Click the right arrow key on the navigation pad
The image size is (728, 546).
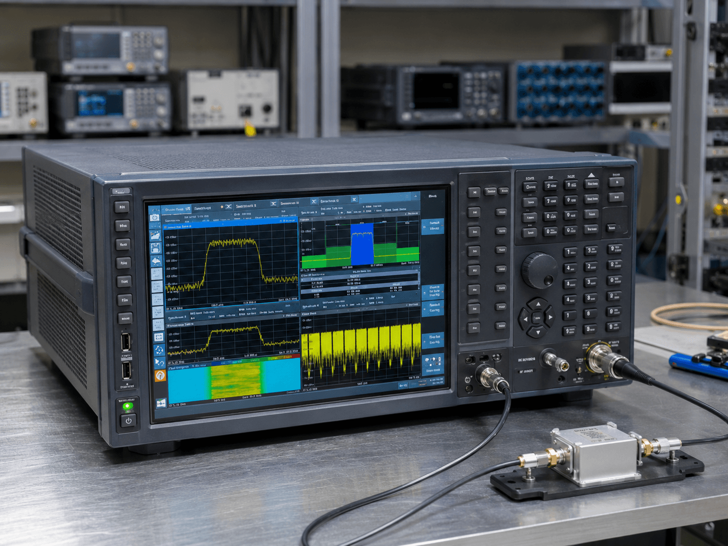pos(550,317)
